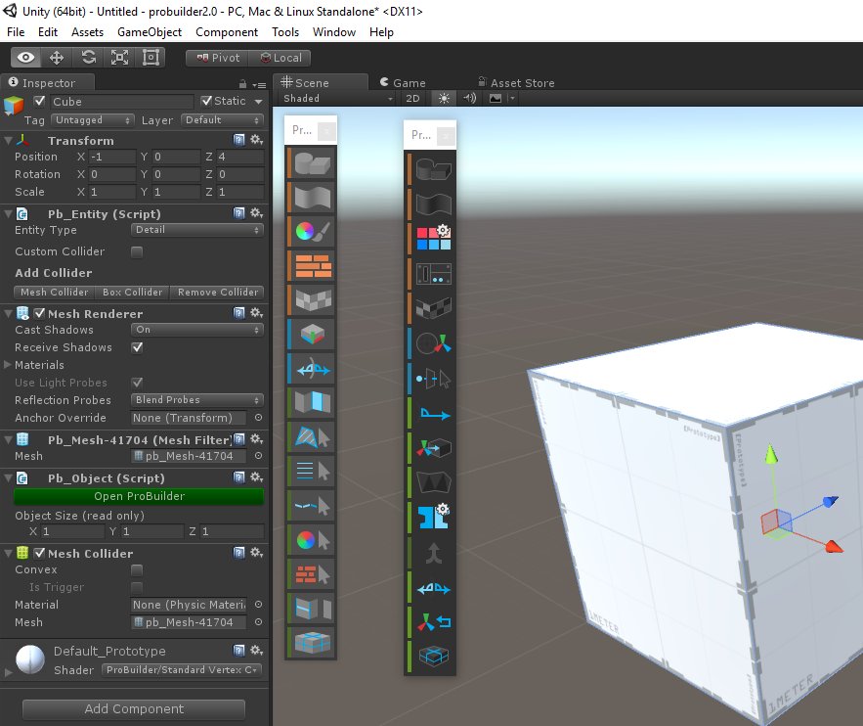Open the Tools menu
863x726 pixels.
click(x=285, y=32)
